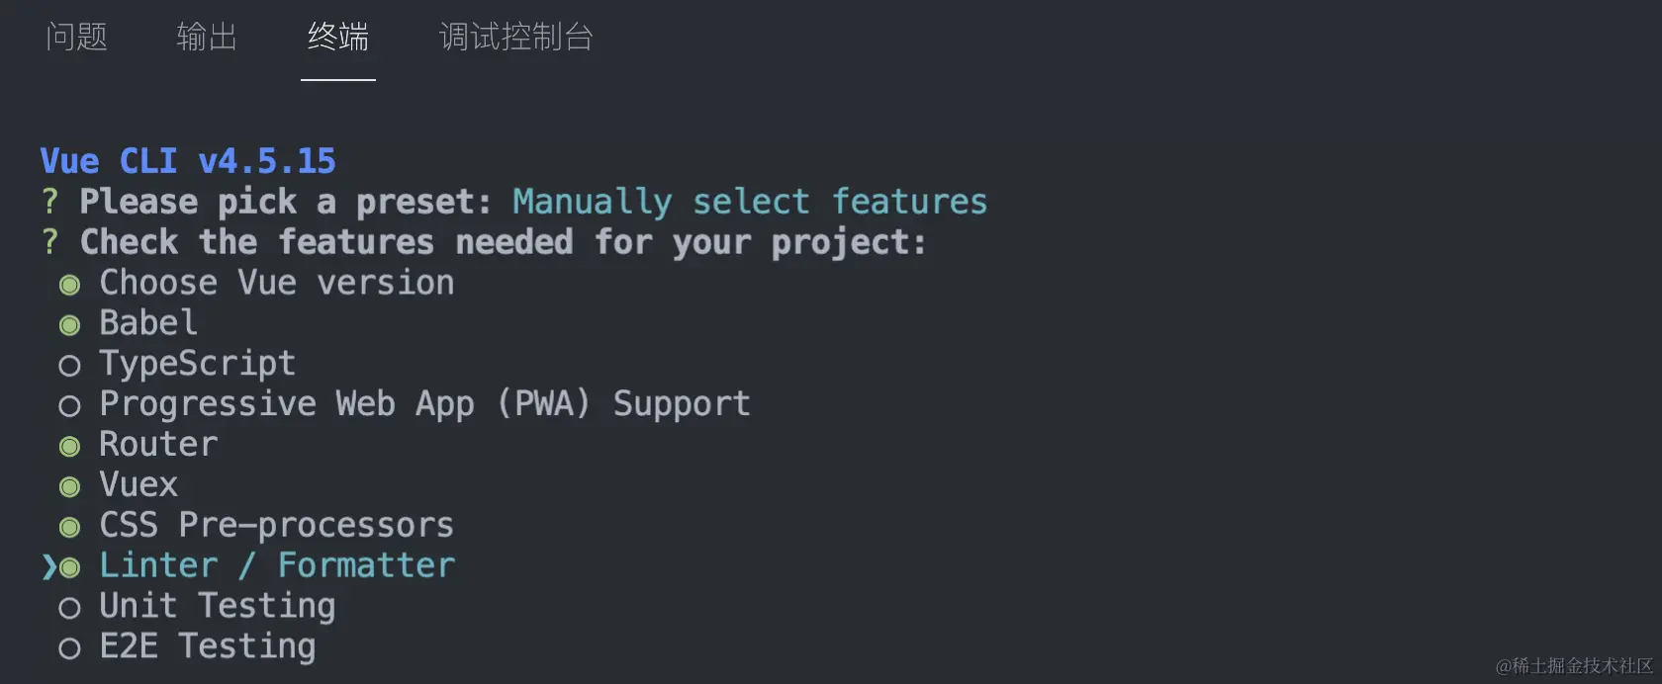Viewport: 1662px width, 684px height.
Task: Click the cursor arrow beside Linter
Action: tap(48, 567)
